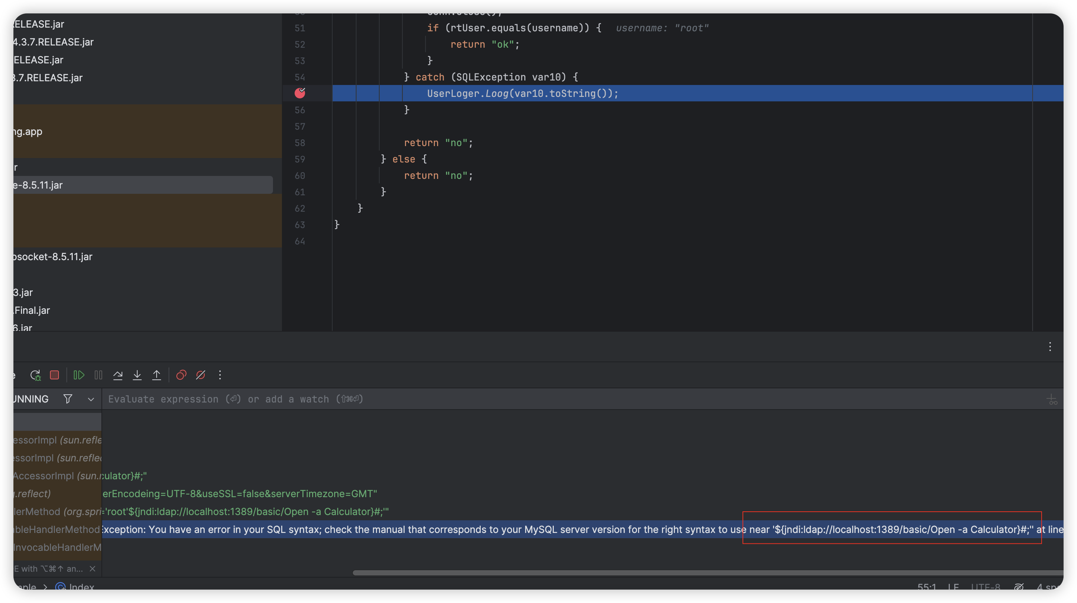
Task: Toggle breakpoint on line 55
Action: click(300, 93)
